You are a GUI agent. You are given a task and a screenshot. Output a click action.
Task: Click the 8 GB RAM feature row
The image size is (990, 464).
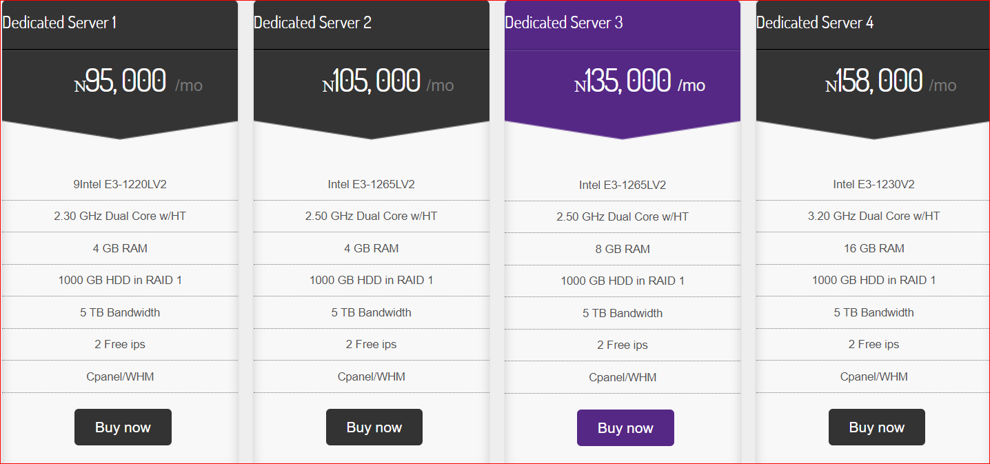[x=623, y=249]
